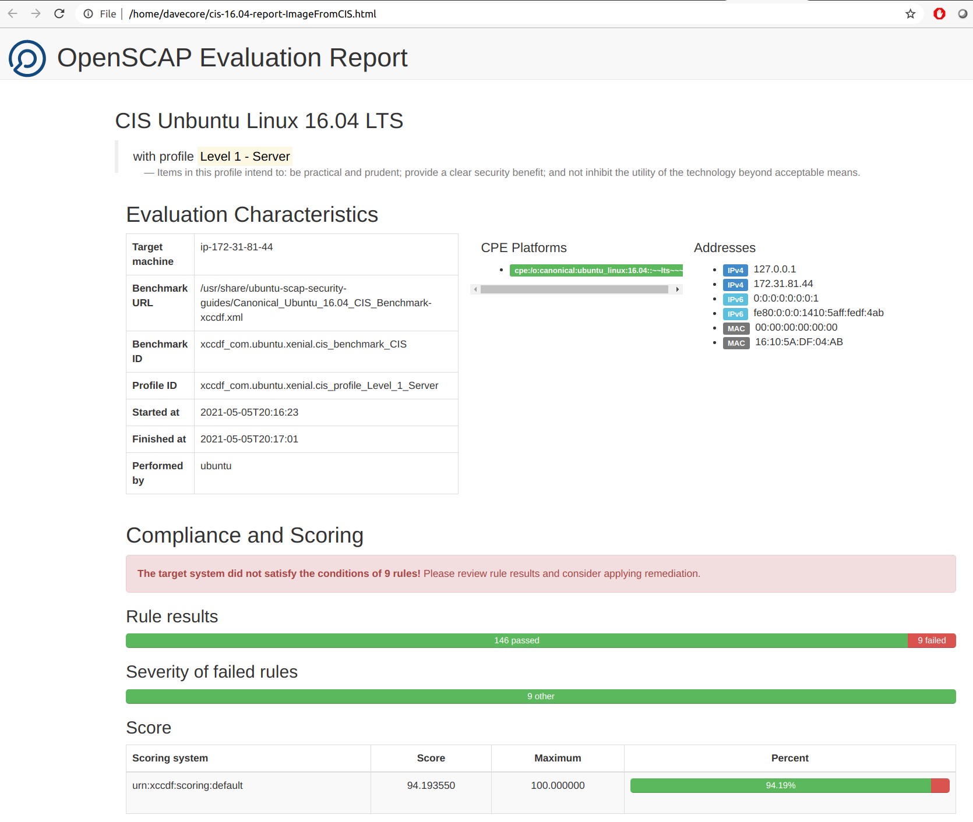Screen dimensions: 973x822
Task: Click the 9 failed red bar segment
Action: [932, 640]
